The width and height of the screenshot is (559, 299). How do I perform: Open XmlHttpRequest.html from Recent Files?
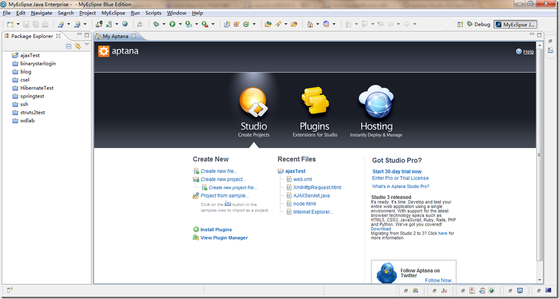[x=317, y=188]
